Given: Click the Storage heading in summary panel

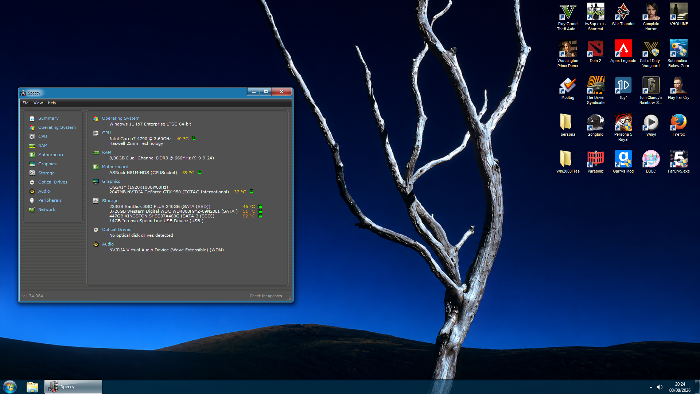Looking at the screenshot, I should [110, 201].
